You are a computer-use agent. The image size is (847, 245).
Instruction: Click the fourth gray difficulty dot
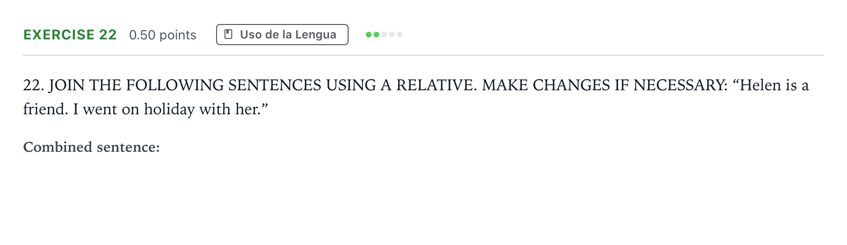(x=392, y=35)
